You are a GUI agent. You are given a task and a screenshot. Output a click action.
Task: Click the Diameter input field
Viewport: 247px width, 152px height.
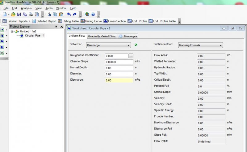click(119, 74)
